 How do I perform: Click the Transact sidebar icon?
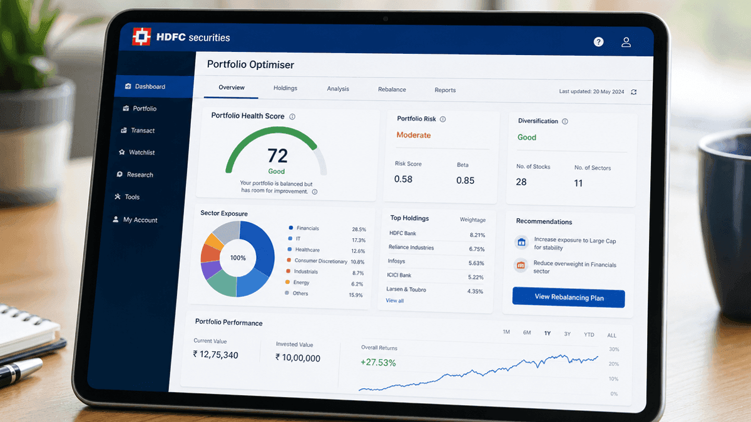point(124,130)
